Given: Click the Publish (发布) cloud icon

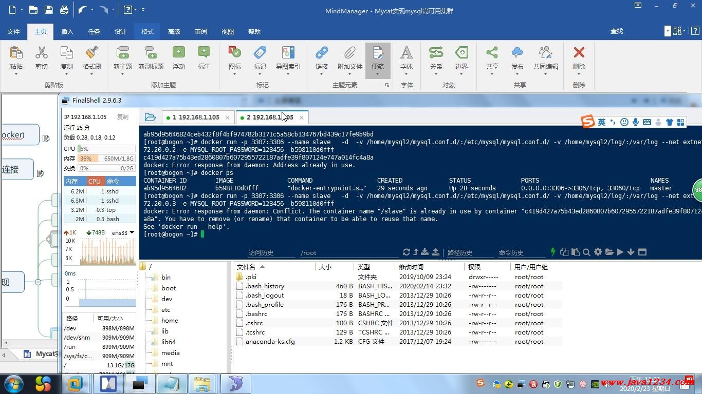Looking at the screenshot, I should coord(518,53).
